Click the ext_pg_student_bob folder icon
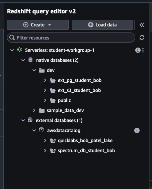Screen dimensions: 152x189 click(x=53, y=80)
